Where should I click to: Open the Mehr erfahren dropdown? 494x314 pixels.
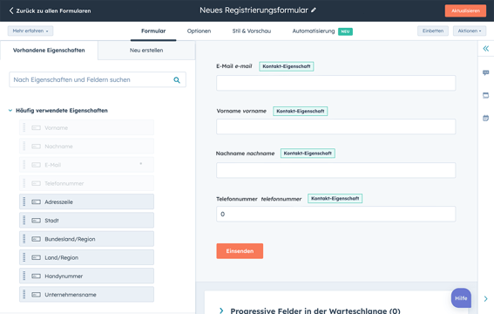30,31
